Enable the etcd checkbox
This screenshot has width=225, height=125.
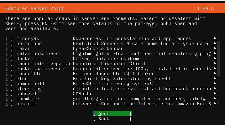[x=9, y=79]
